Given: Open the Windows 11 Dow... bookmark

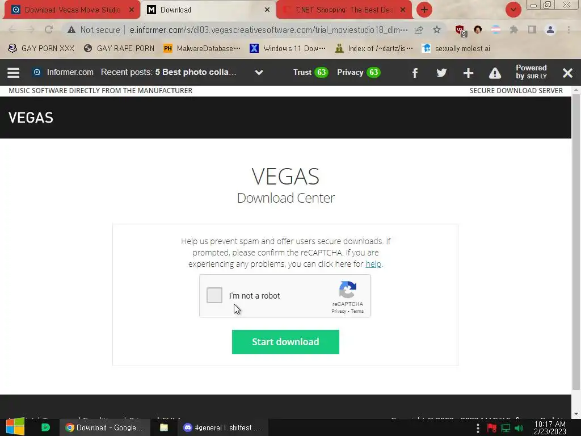Looking at the screenshot, I should point(288,48).
